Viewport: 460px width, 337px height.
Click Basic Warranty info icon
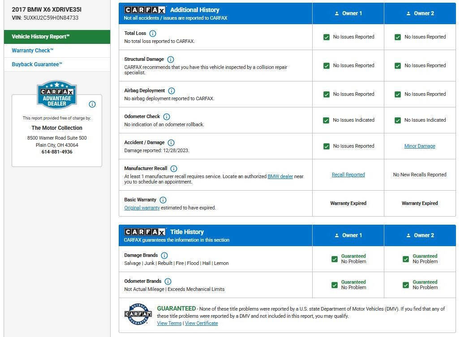163,200
